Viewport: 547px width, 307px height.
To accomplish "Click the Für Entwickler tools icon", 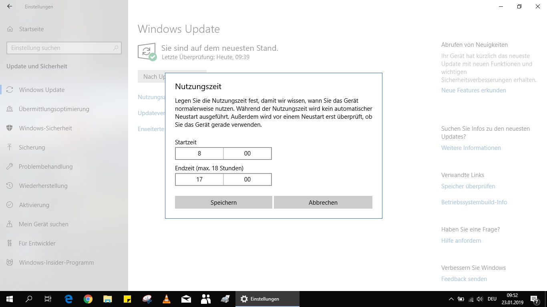I will 10,243.
